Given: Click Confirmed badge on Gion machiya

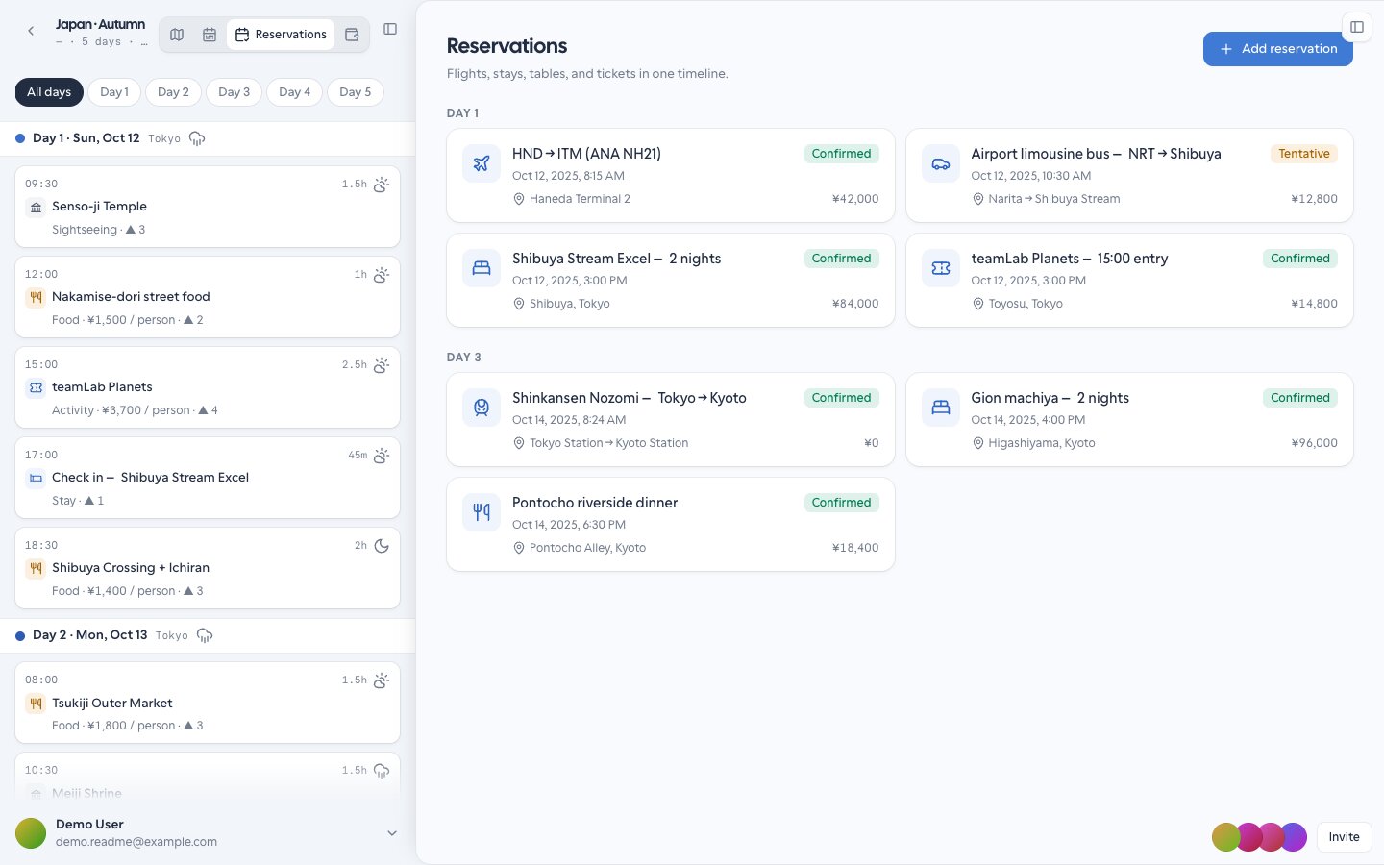Looking at the screenshot, I should [1300, 398].
